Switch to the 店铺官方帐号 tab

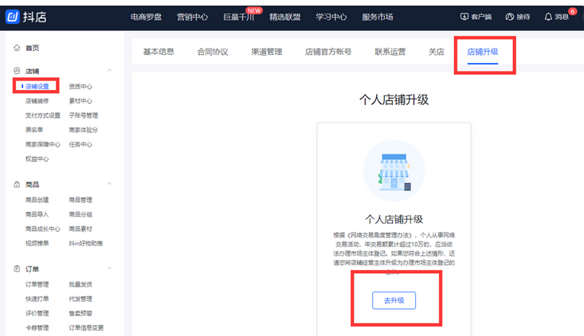(328, 52)
